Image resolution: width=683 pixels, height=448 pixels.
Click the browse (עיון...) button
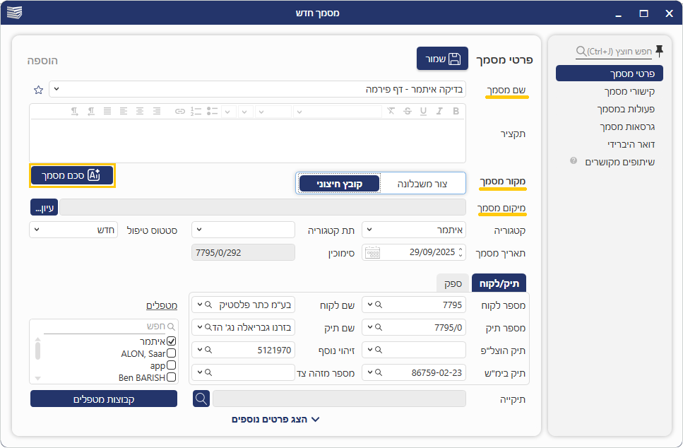(44, 207)
